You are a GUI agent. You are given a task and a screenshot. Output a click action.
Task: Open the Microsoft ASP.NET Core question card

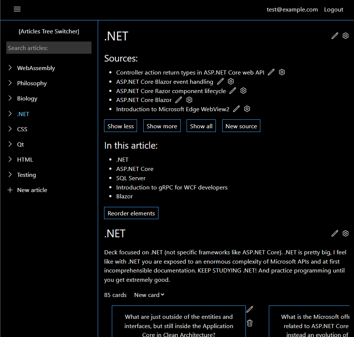309,321
